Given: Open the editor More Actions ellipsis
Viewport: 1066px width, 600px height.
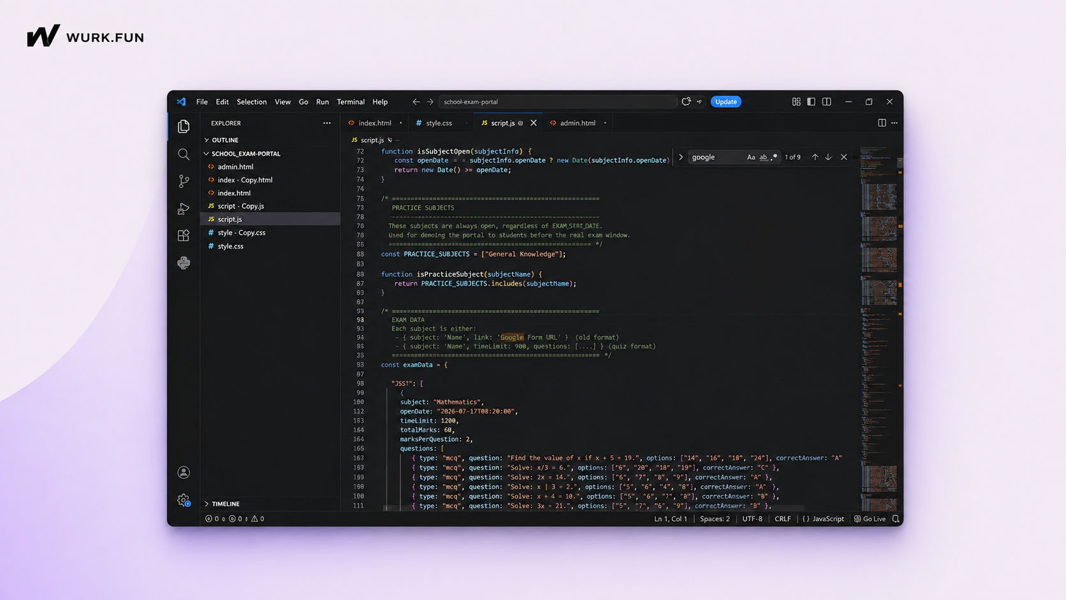Looking at the screenshot, I should point(894,123).
